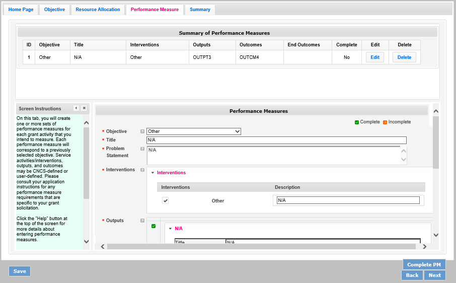Click the orange Incomplete legend icon
Viewport: 456px width, 283px height.
[x=385, y=122]
